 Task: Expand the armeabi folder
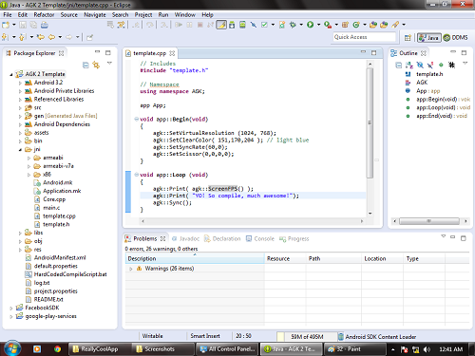click(x=28, y=158)
